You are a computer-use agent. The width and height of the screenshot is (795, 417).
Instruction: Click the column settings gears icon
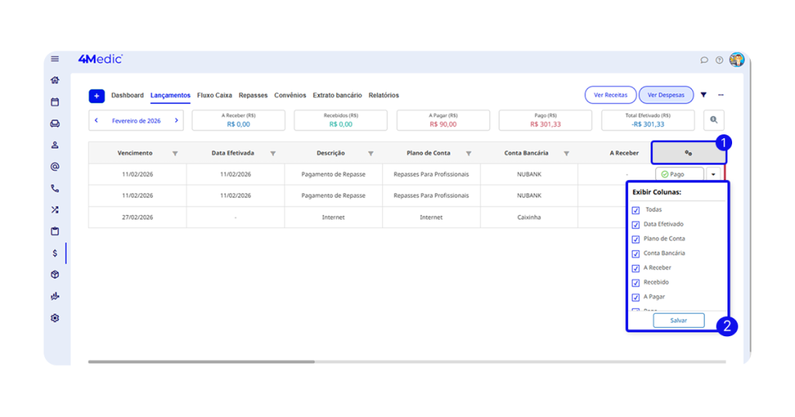pyautogui.click(x=688, y=153)
